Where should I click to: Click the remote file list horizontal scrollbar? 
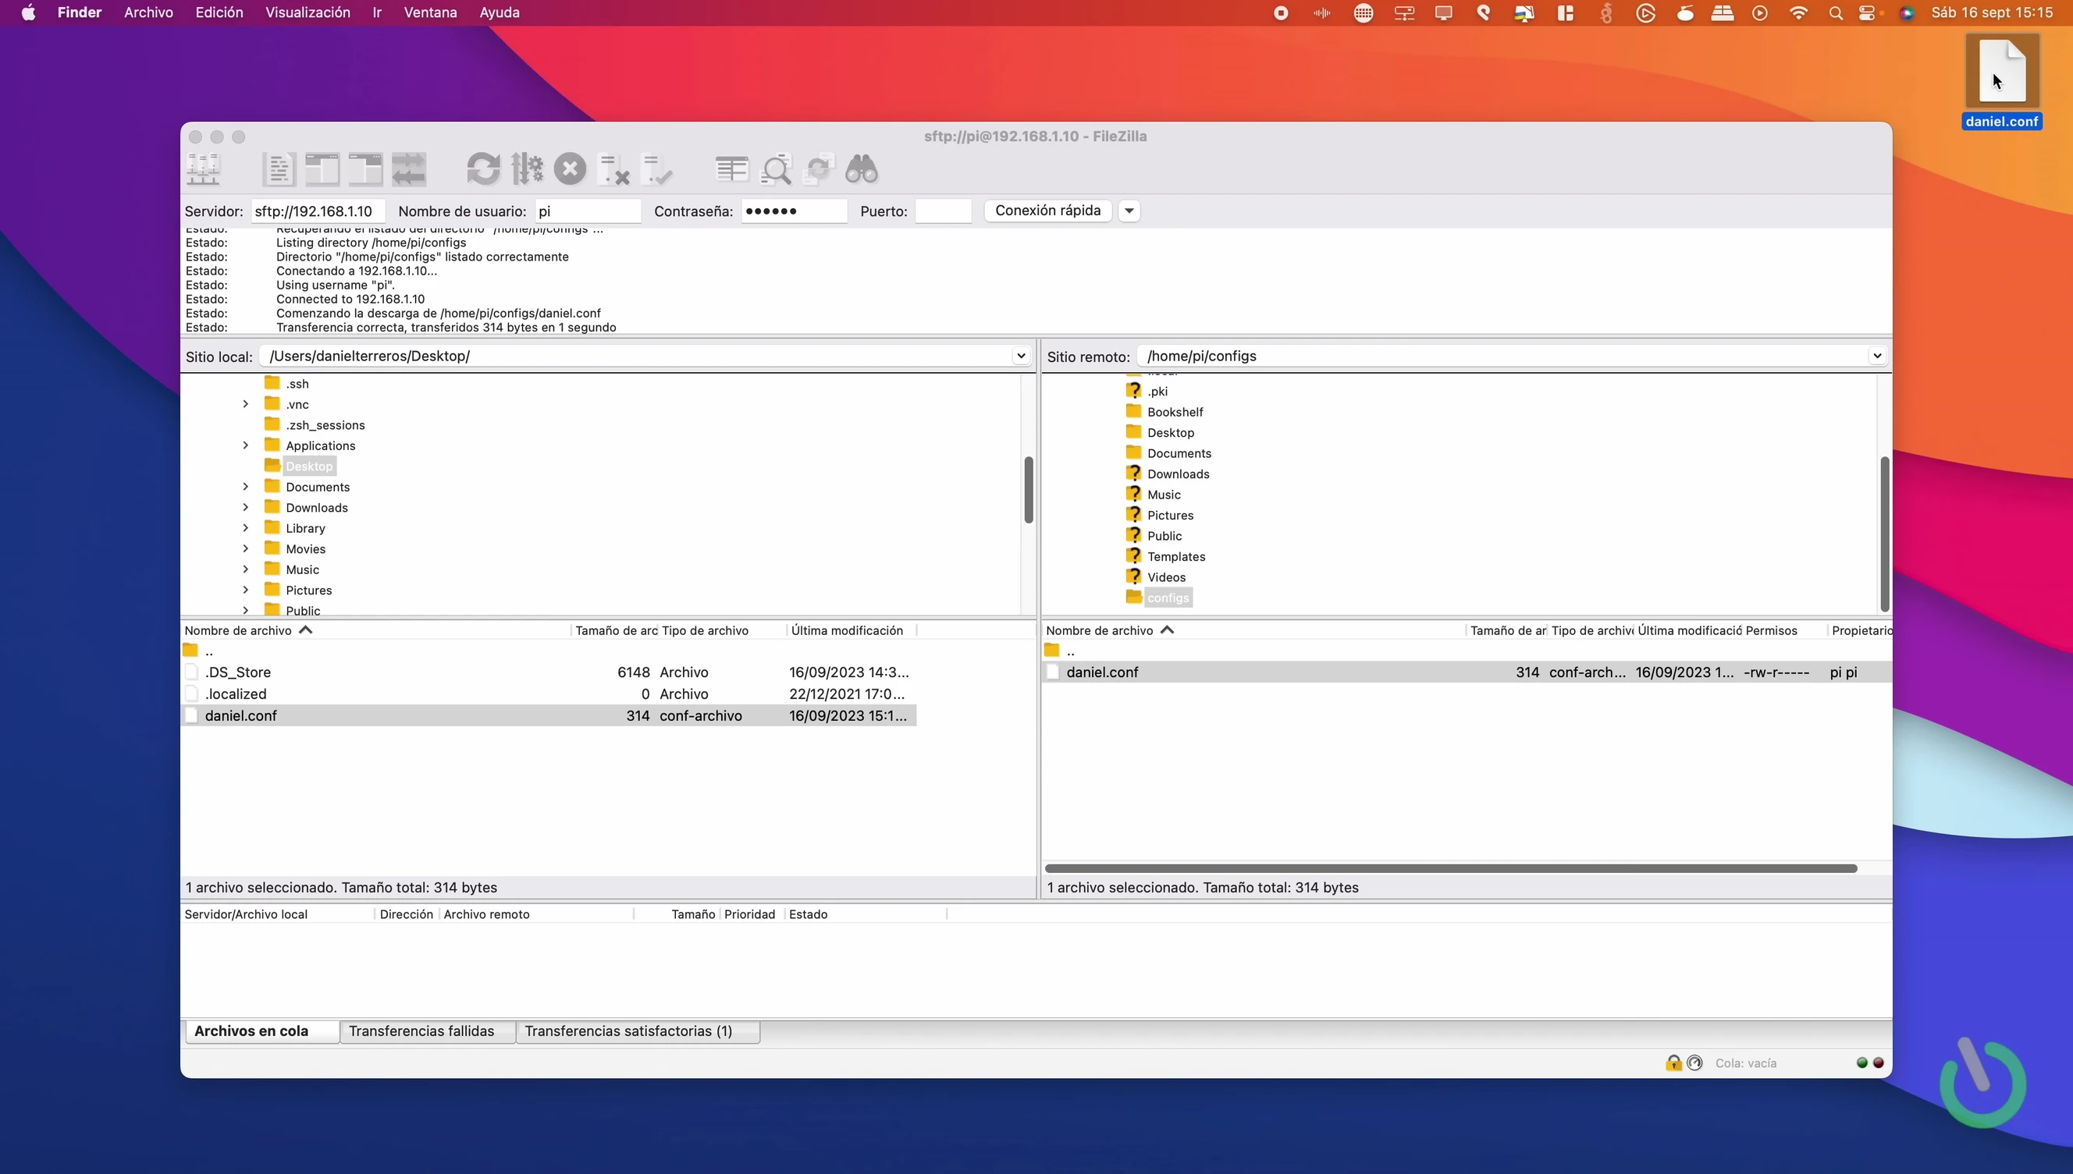[1451, 868]
